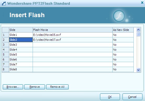
Task: Click the As New Slide 'No' for Slide7
Action: (x=123, y=64)
